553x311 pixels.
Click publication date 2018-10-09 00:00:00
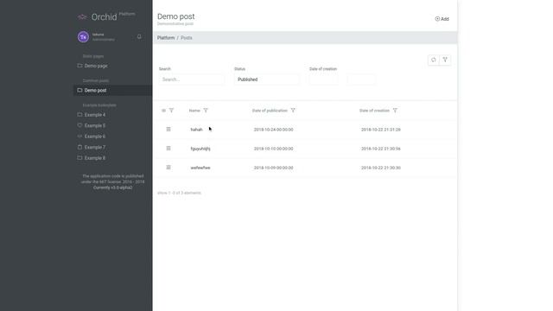point(273,168)
